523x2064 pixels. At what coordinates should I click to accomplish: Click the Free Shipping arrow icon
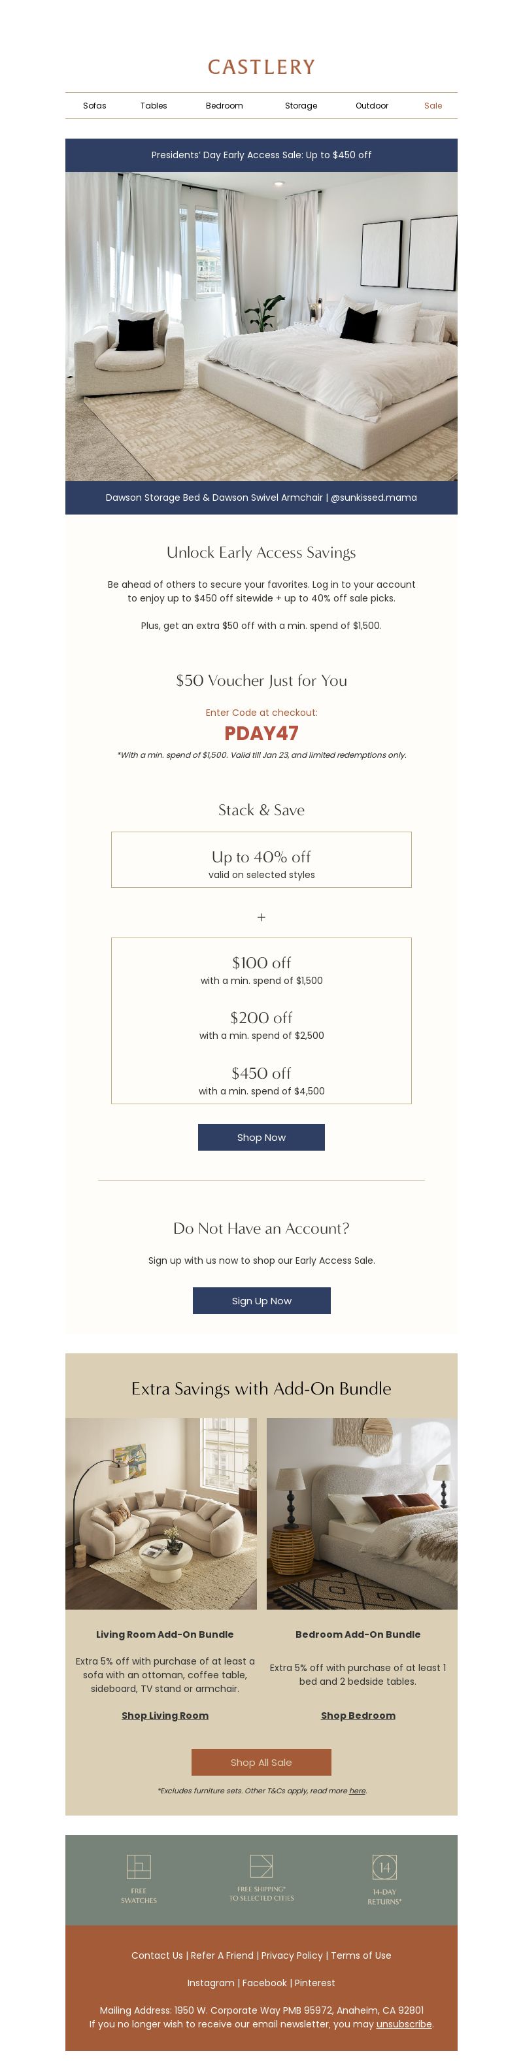(x=261, y=1865)
